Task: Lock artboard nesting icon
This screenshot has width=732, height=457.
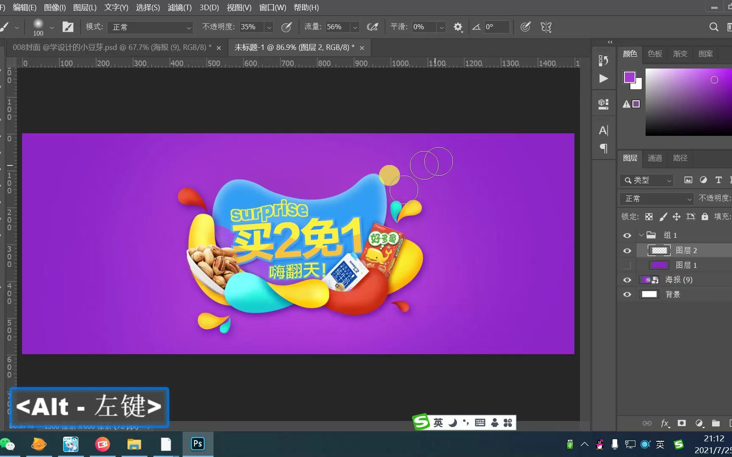Action: click(x=691, y=217)
